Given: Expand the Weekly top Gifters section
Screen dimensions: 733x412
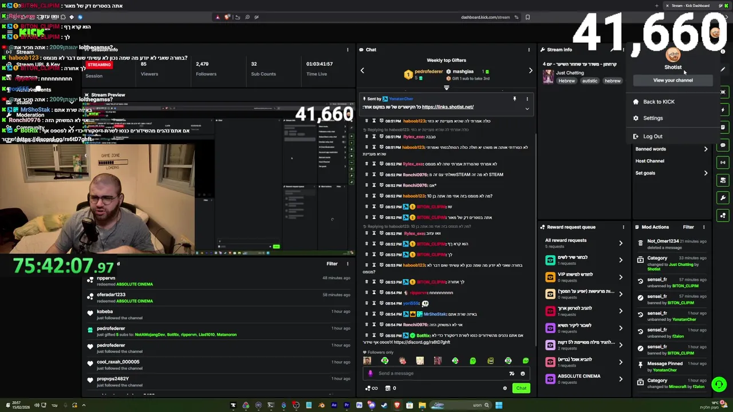Looking at the screenshot, I should (x=446, y=88).
